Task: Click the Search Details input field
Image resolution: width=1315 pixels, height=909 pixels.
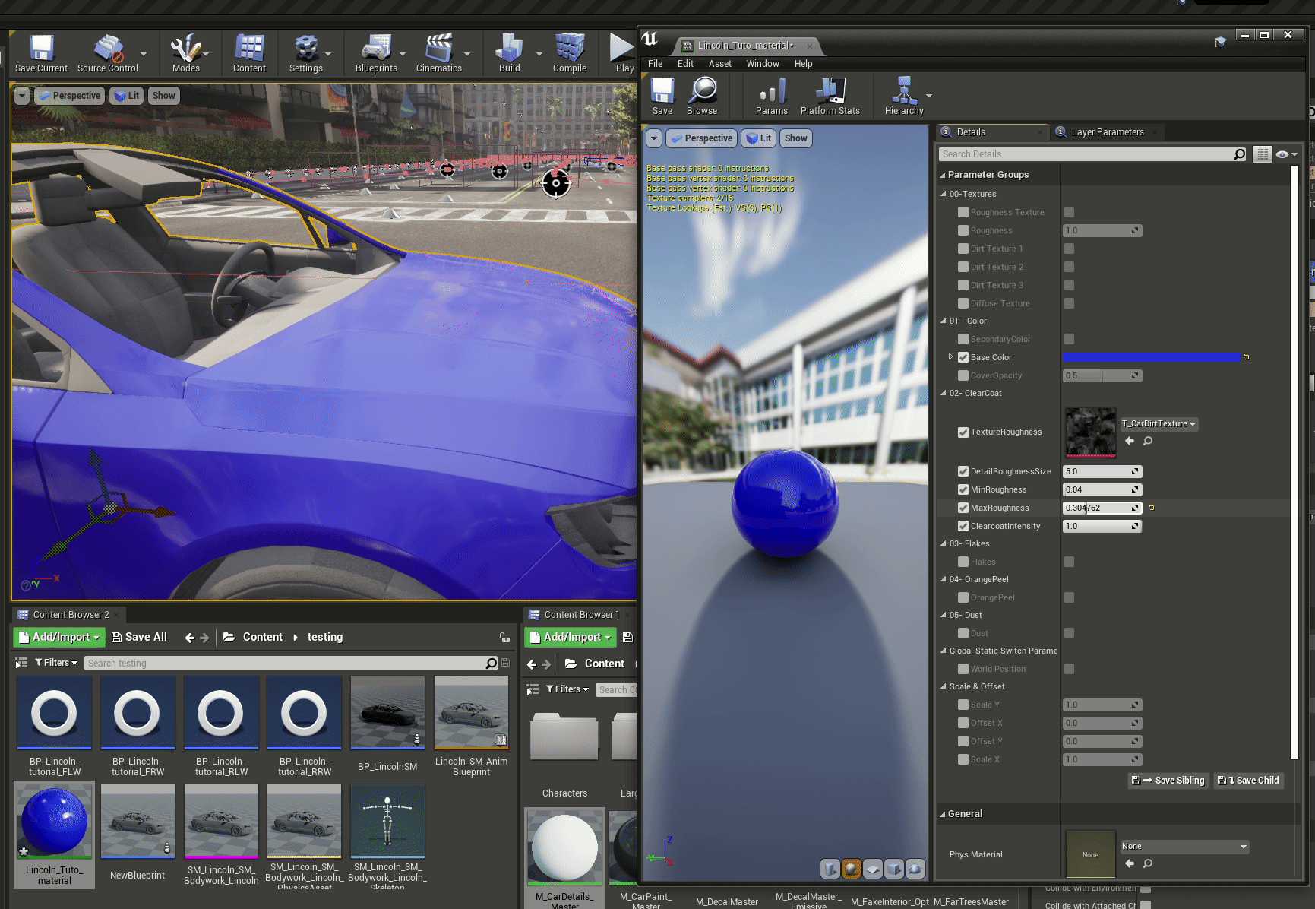Action: pos(1086,154)
